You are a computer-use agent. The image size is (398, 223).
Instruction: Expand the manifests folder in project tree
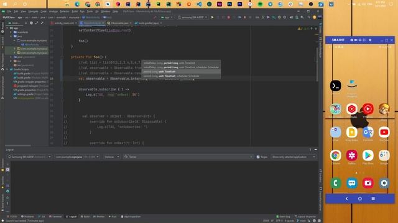click(x=11, y=32)
